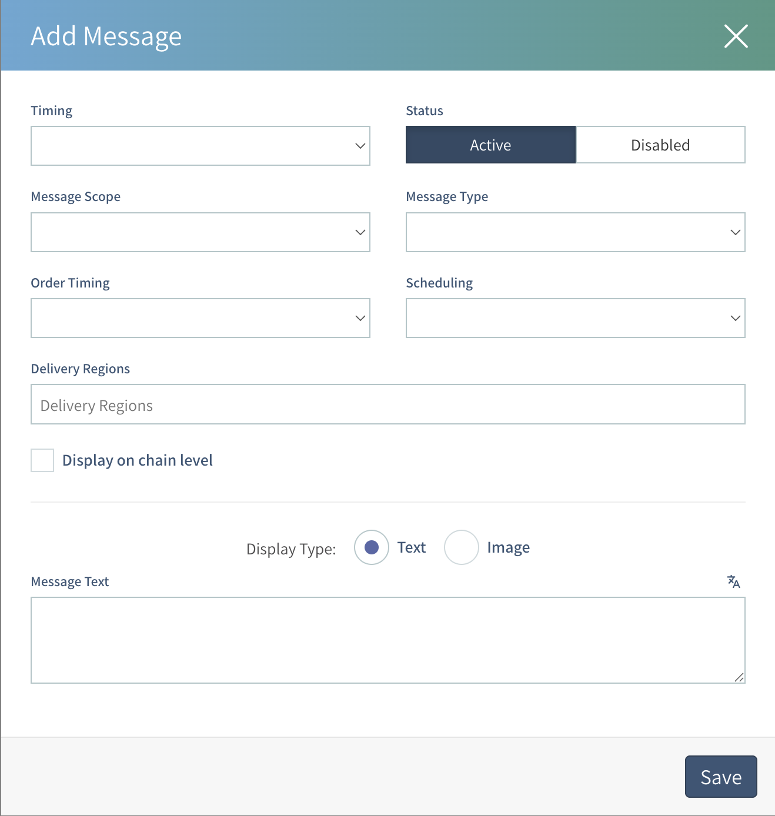
Task: Expand the Message Type dropdown
Action: click(575, 232)
